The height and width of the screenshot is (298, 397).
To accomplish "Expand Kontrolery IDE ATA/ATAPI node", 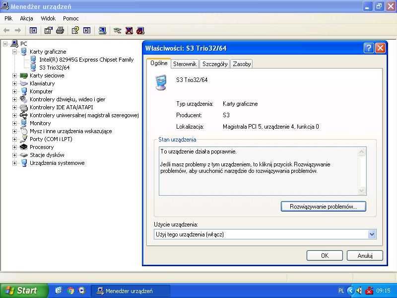I will coord(15,107).
